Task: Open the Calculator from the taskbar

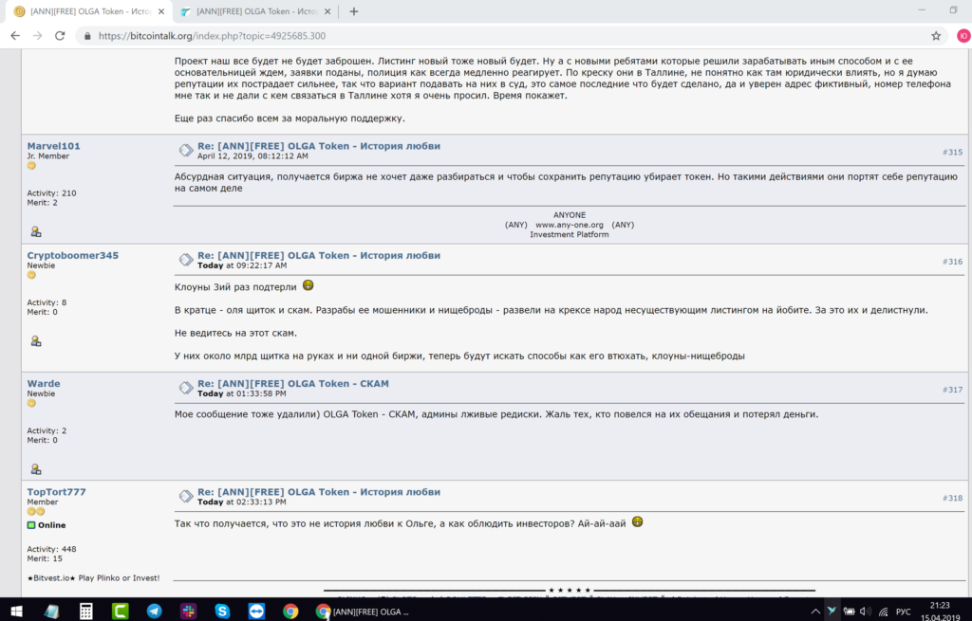Action: (x=85, y=612)
